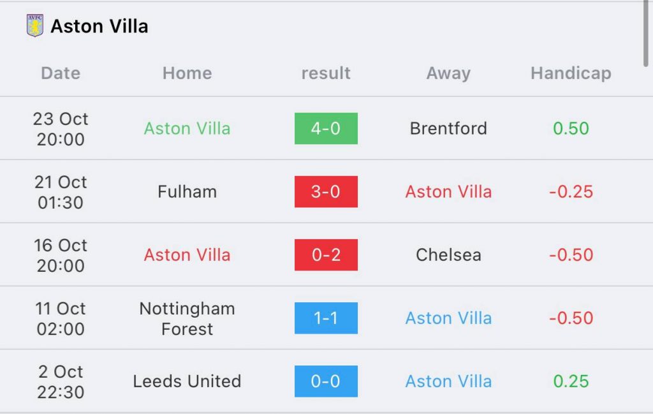The width and height of the screenshot is (653, 414).
Task: Open the blue 1-1 result badge
Action: [x=326, y=318]
